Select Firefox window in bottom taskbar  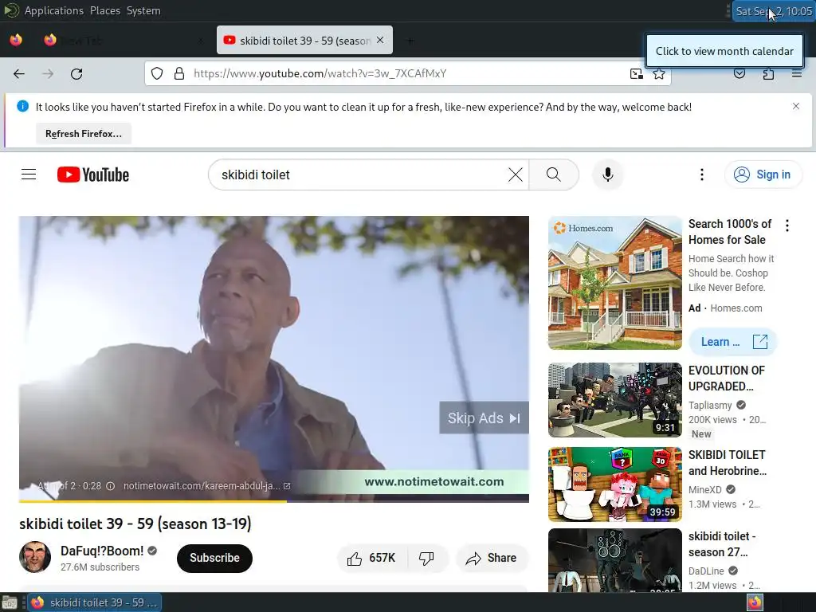(x=95, y=602)
